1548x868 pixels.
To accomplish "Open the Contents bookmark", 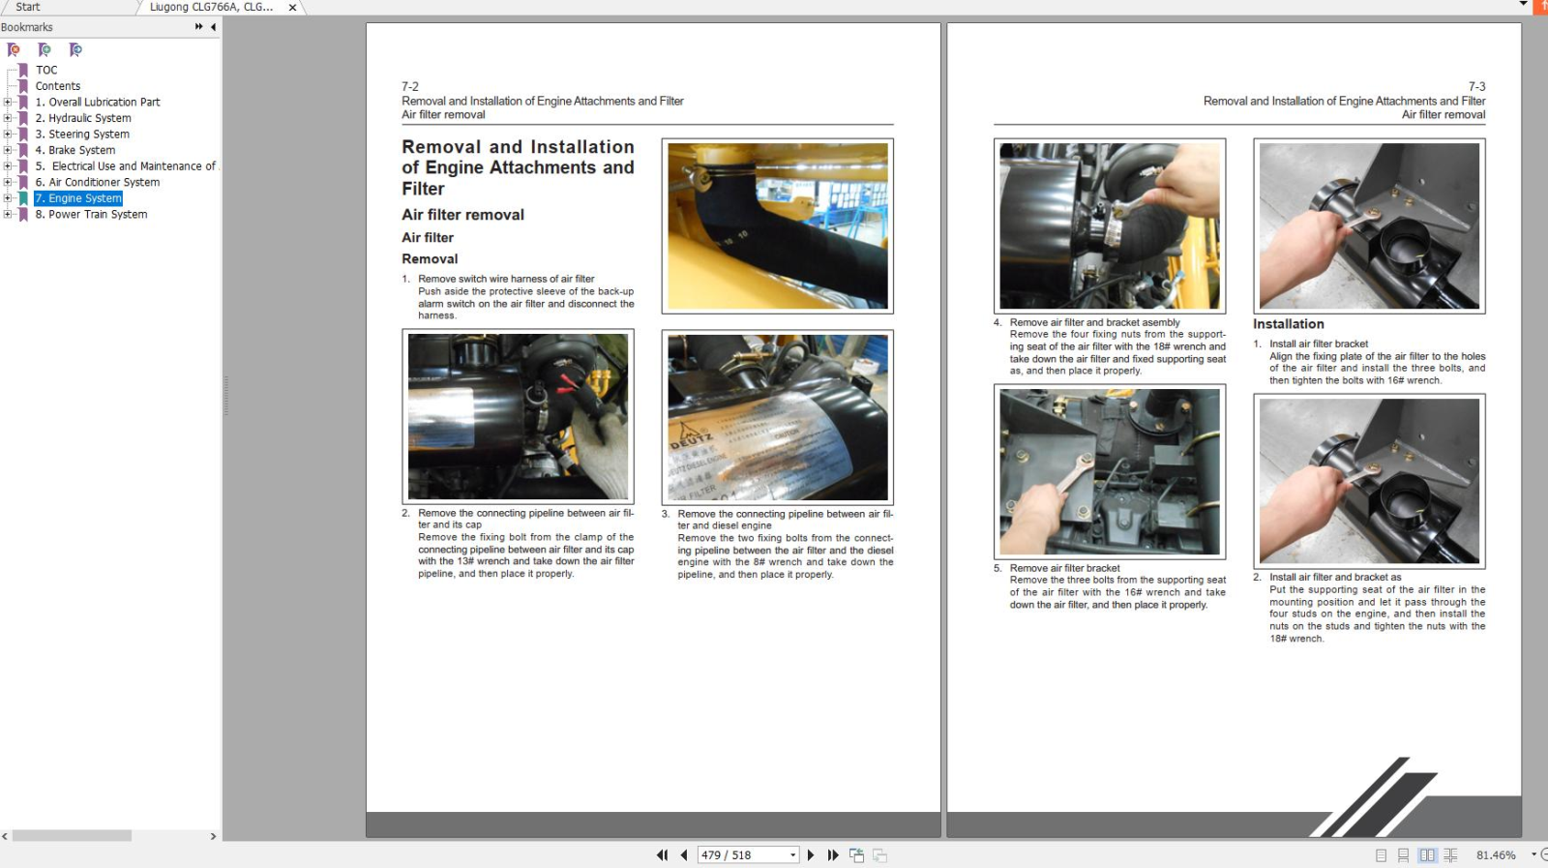I will 58,86.
